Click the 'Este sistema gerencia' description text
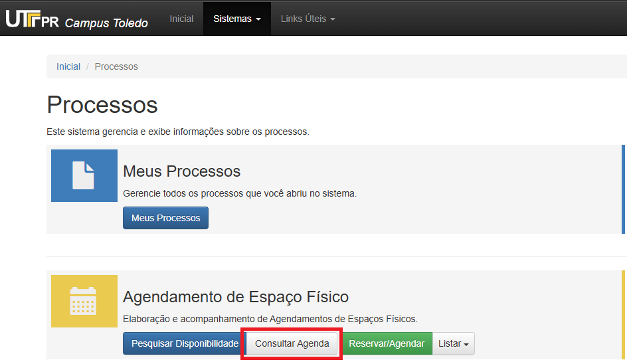The image size is (627, 362). (177, 132)
